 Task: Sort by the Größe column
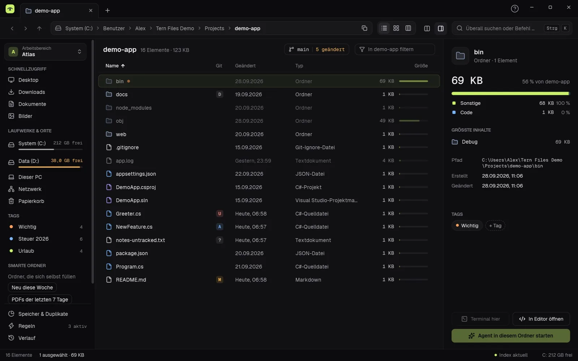pyautogui.click(x=421, y=66)
